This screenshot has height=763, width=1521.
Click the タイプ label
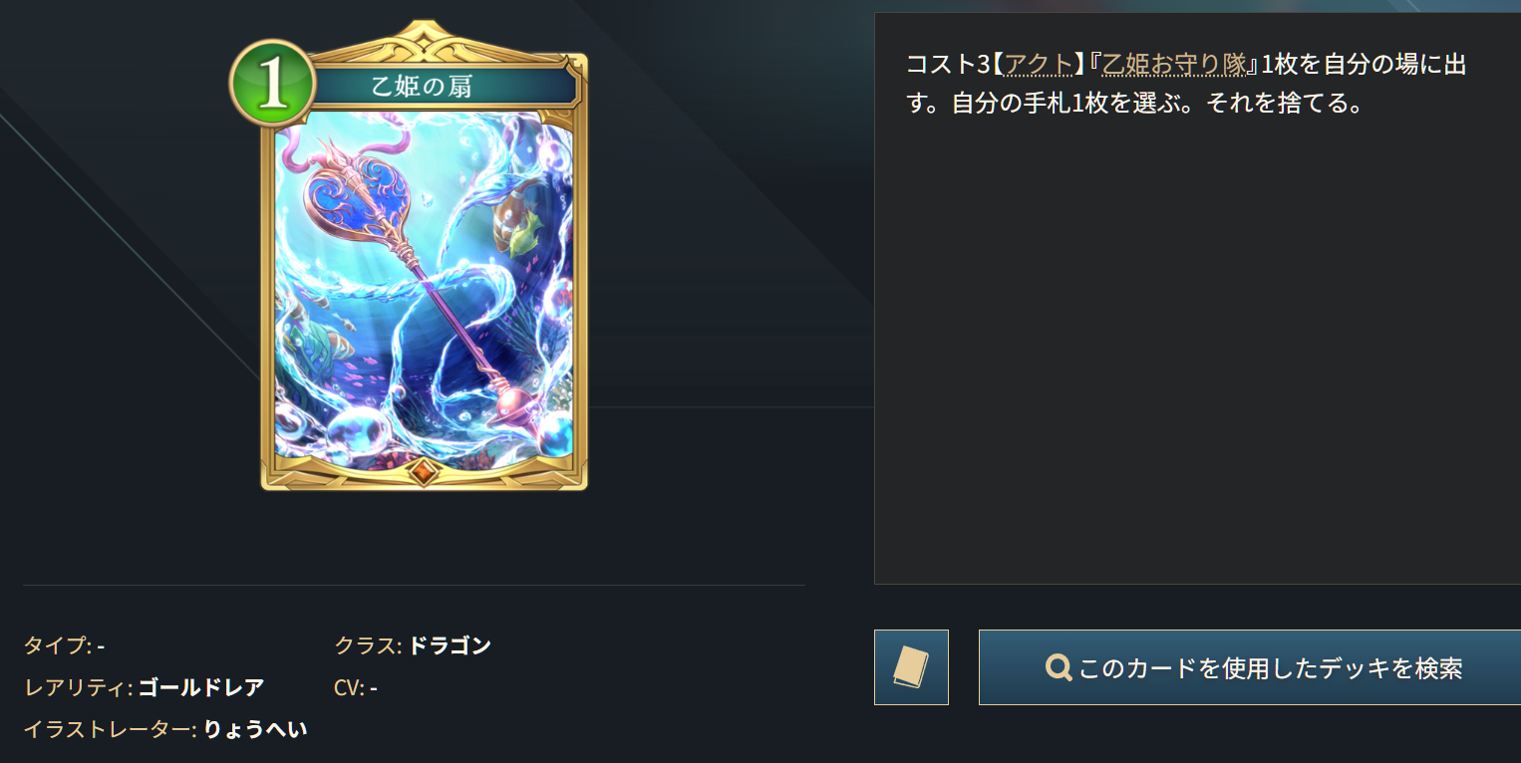pyautogui.click(x=58, y=645)
